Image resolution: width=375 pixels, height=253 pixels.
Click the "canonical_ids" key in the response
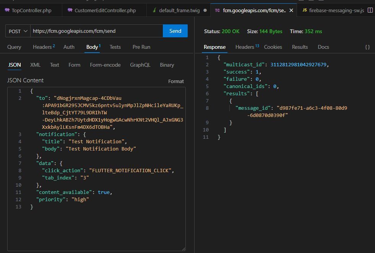pyautogui.click(x=245, y=86)
